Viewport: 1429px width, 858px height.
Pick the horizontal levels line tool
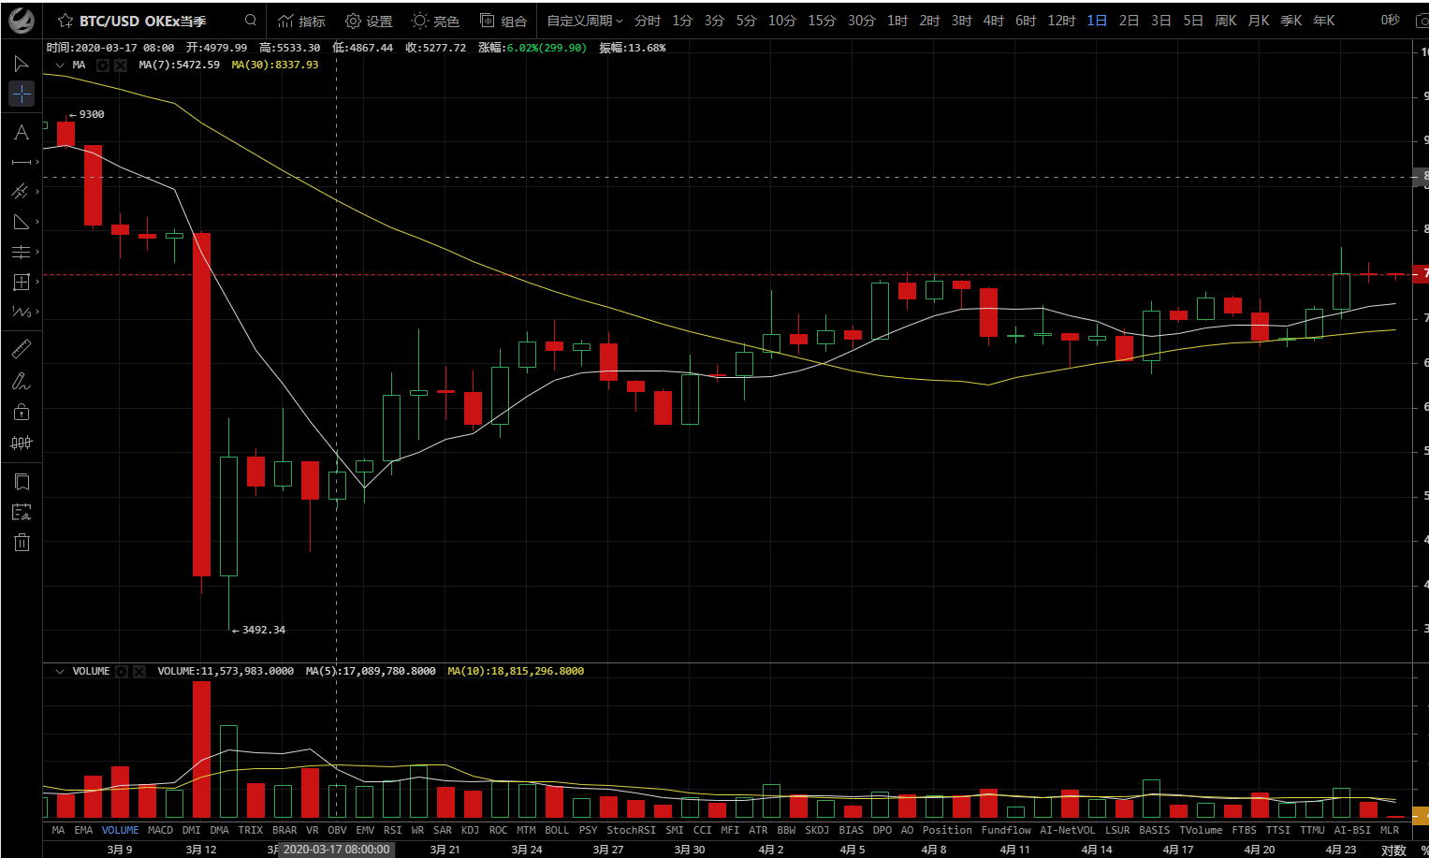21,252
